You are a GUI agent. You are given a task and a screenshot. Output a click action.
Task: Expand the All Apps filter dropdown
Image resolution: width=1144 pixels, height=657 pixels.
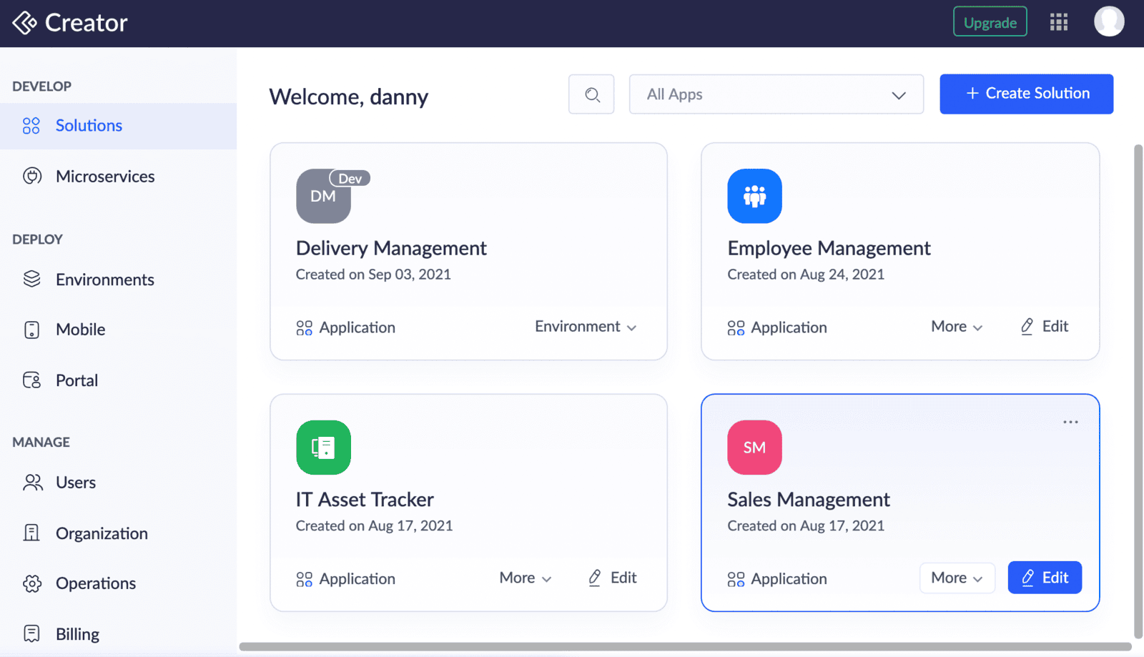click(x=776, y=94)
